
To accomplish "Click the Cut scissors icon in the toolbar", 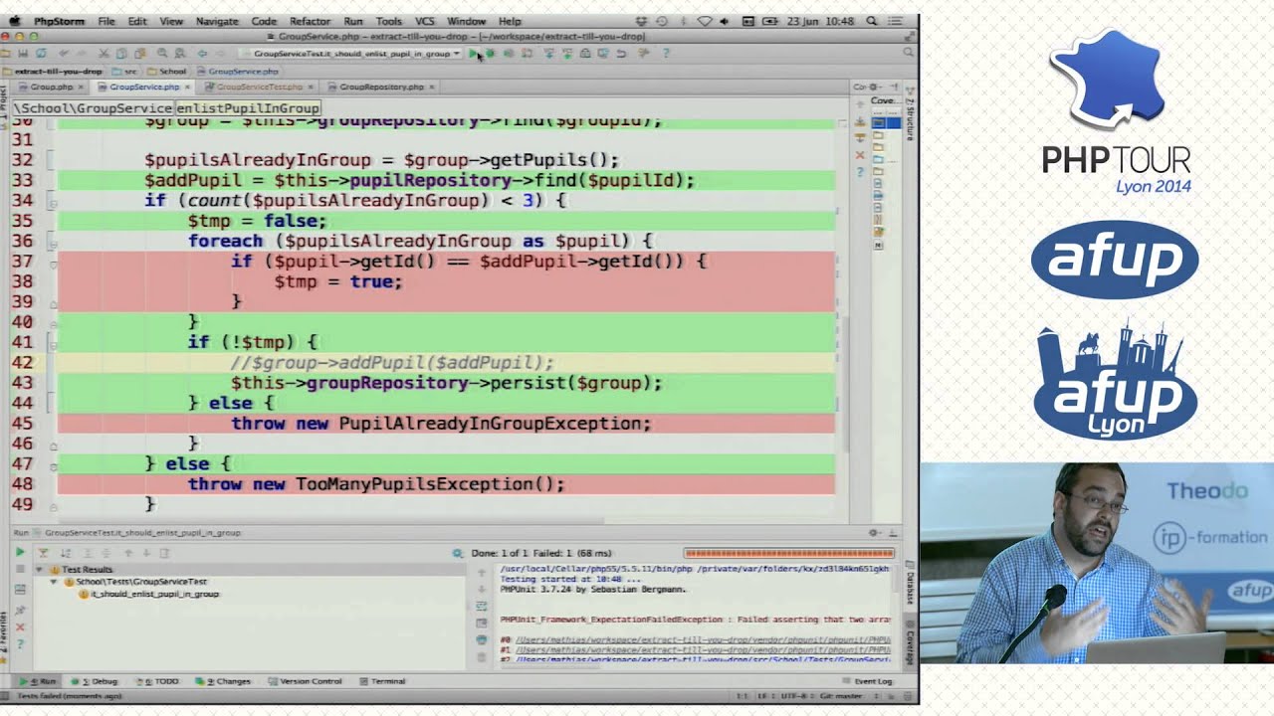I will [104, 54].
